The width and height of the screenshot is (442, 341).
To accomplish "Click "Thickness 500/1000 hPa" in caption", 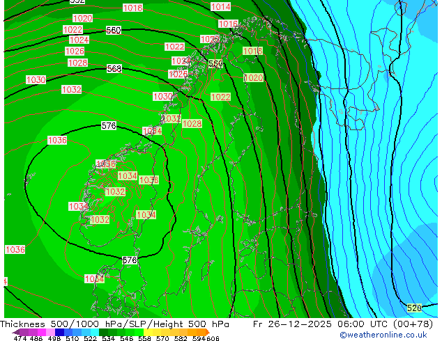I will (x=61, y=324).
